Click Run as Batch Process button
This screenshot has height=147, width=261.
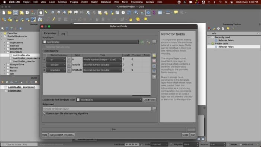(62, 135)
